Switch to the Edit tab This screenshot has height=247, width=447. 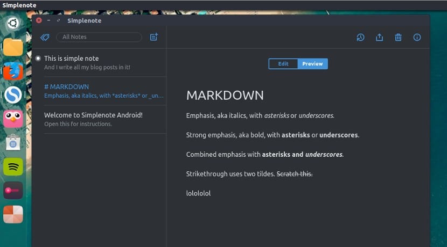point(283,64)
